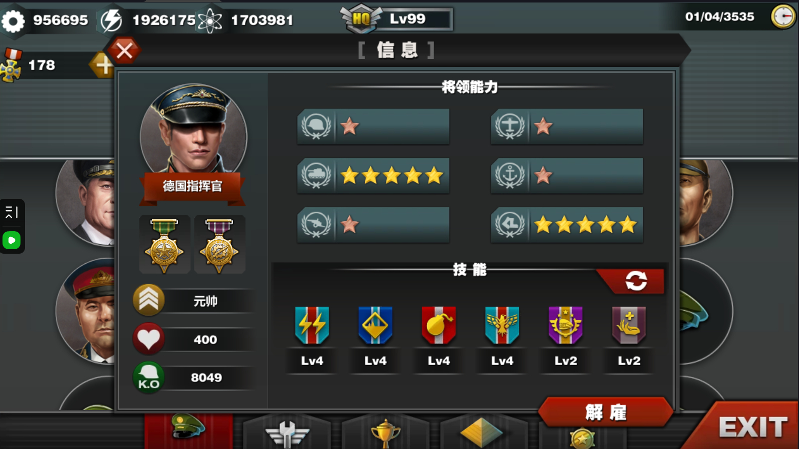Image resolution: width=799 pixels, height=449 pixels.
Task: Tap the green record overlay button
Action: [x=11, y=241]
